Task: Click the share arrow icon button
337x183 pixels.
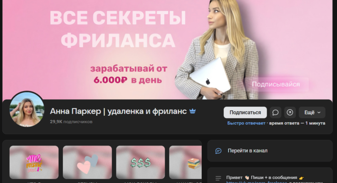Action: 290,112
